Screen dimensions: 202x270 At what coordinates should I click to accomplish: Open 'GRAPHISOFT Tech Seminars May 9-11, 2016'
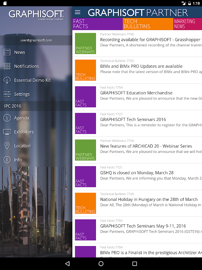143,226
